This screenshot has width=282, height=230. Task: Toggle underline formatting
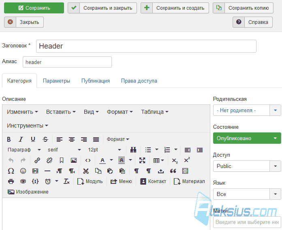point(33,139)
